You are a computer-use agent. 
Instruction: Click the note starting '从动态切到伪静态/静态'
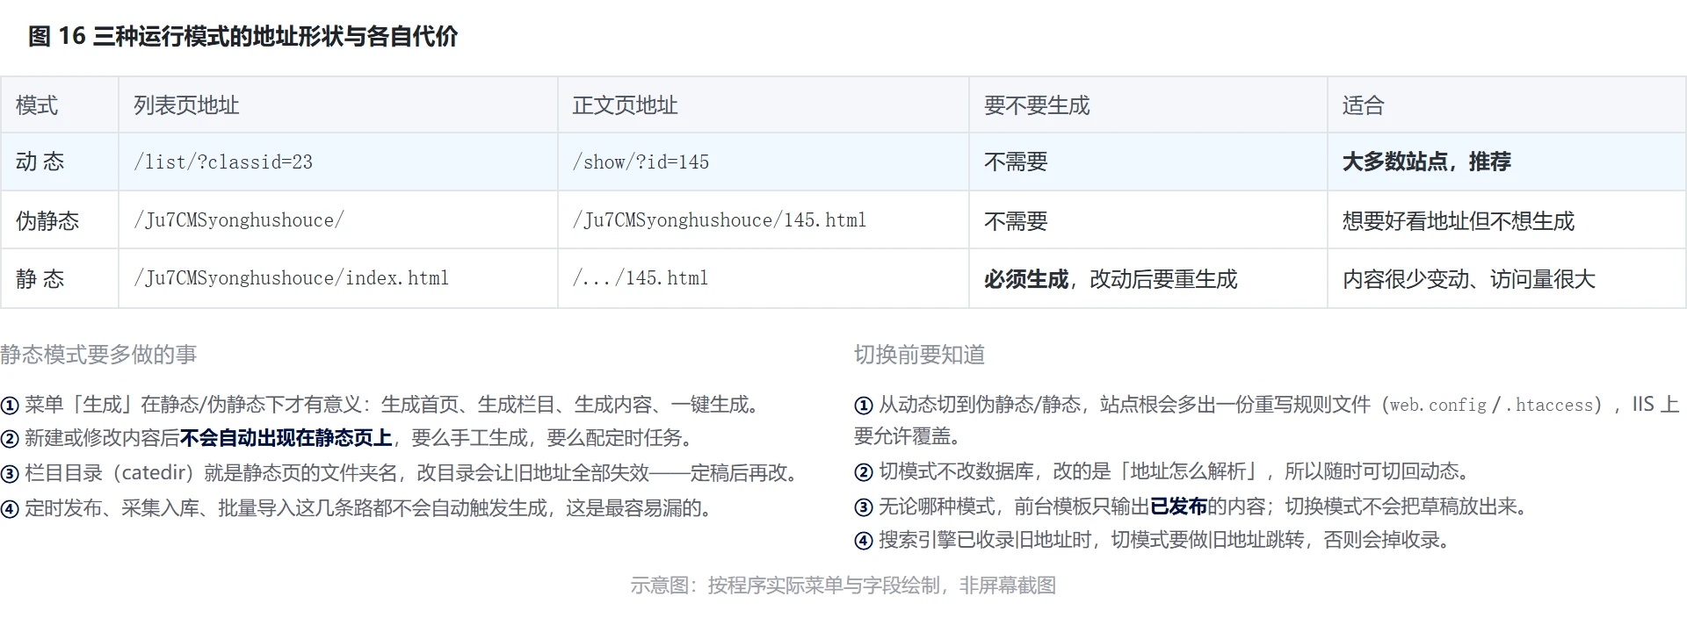(x=1266, y=420)
